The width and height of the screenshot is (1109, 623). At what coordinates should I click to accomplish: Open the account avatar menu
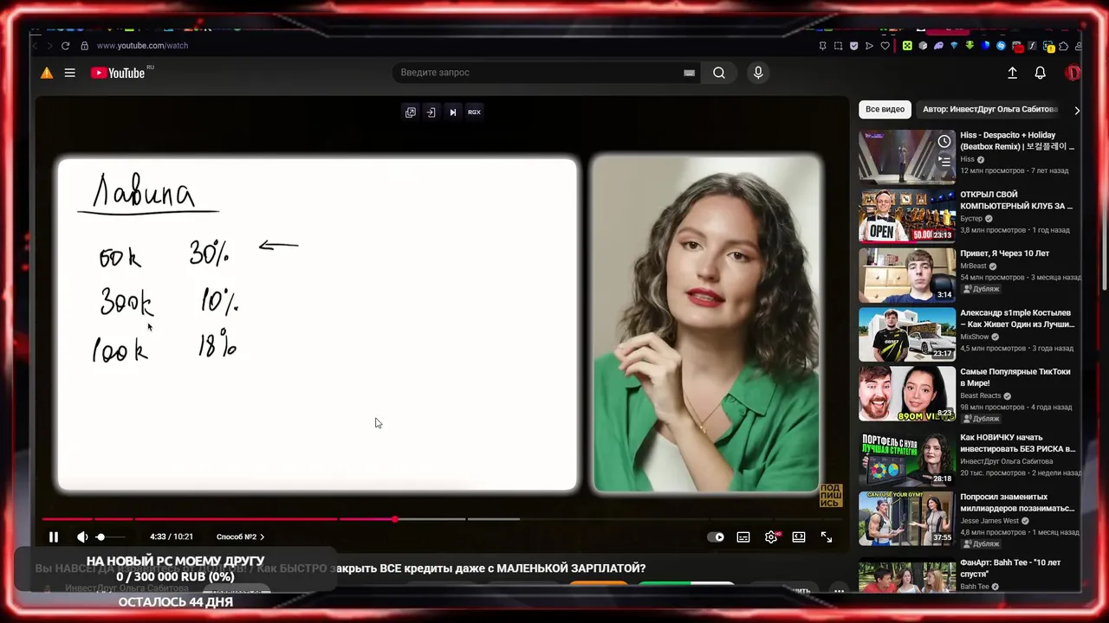[x=1073, y=73]
